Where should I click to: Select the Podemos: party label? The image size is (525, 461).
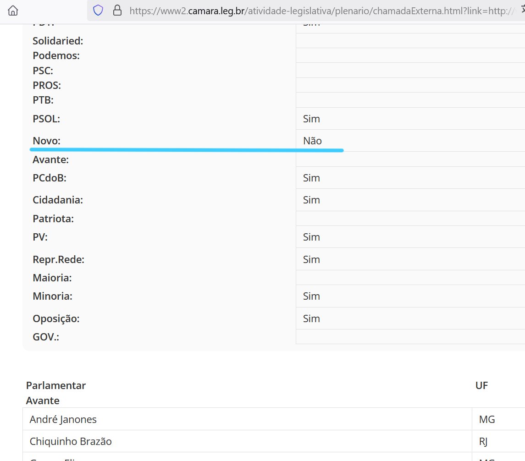[x=56, y=55]
